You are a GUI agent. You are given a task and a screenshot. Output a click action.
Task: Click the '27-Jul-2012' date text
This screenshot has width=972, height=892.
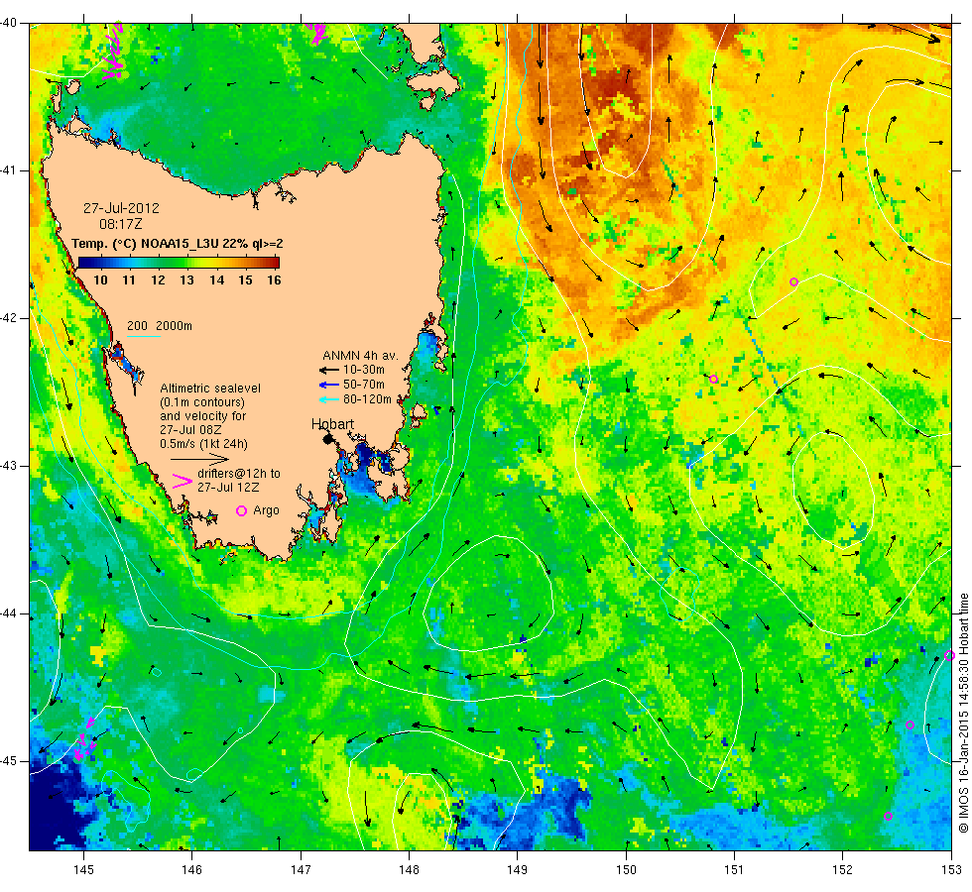(x=121, y=208)
